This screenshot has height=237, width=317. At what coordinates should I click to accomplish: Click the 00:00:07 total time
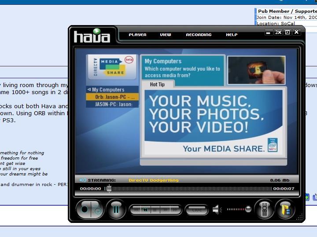tap(284, 189)
